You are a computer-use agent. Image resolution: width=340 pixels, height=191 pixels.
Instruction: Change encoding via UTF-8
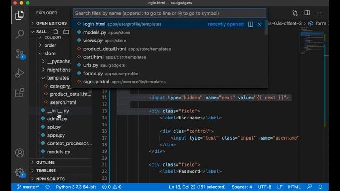tap(265, 187)
